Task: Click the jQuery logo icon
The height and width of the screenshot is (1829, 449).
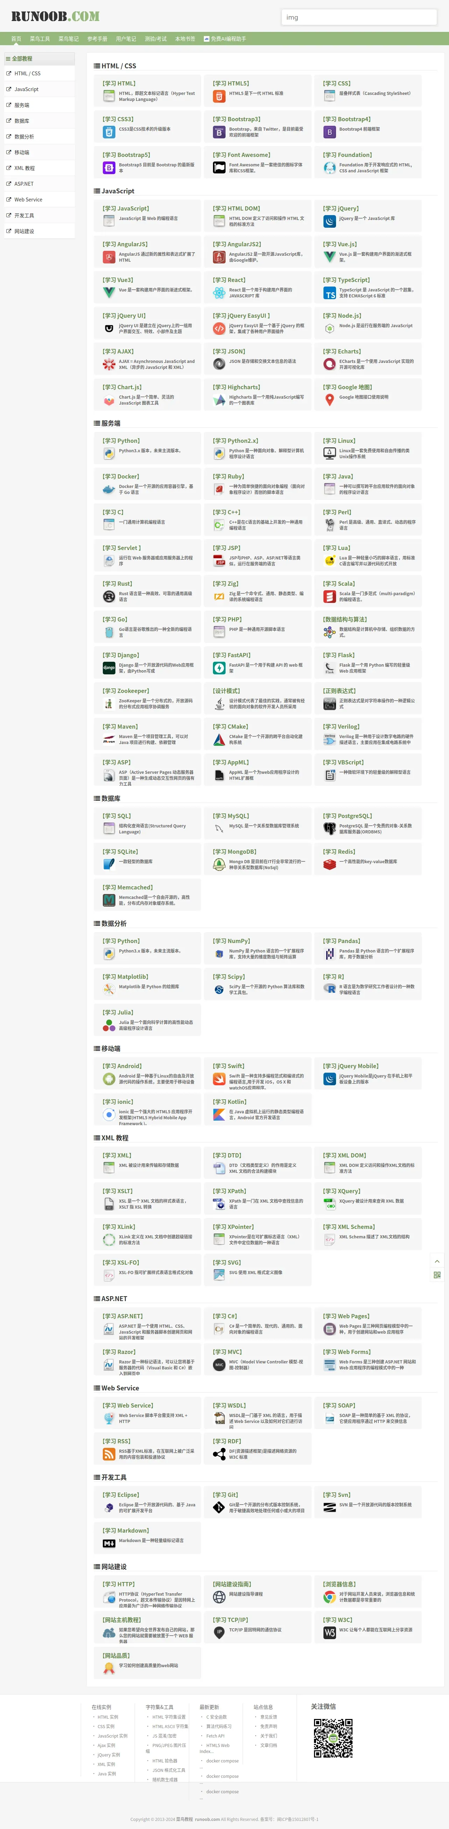Action: [x=329, y=221]
